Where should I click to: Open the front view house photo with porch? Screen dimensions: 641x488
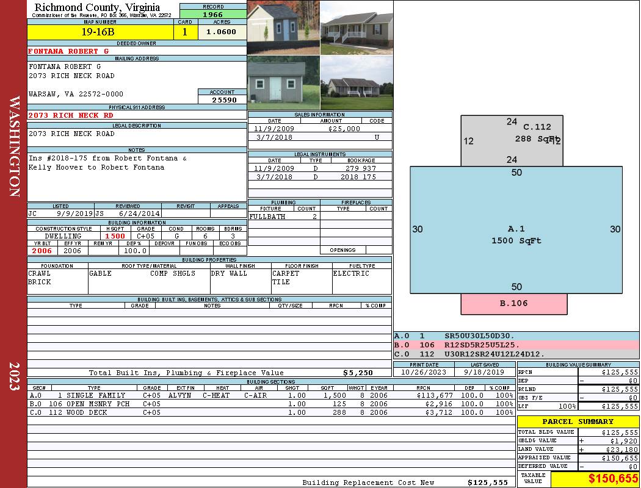[x=357, y=27]
